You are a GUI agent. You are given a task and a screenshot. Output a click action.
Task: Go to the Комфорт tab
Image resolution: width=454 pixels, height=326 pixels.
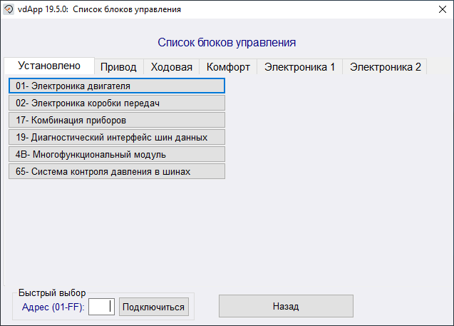point(228,67)
